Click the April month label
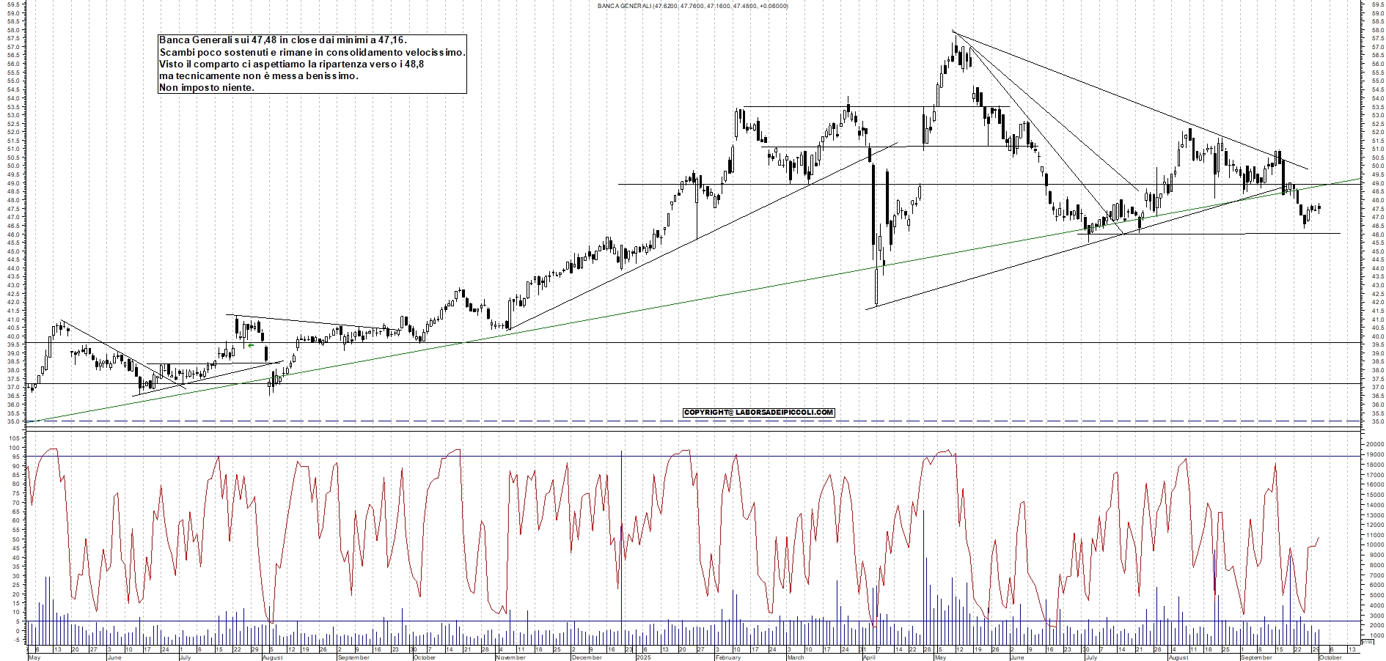 869,657
